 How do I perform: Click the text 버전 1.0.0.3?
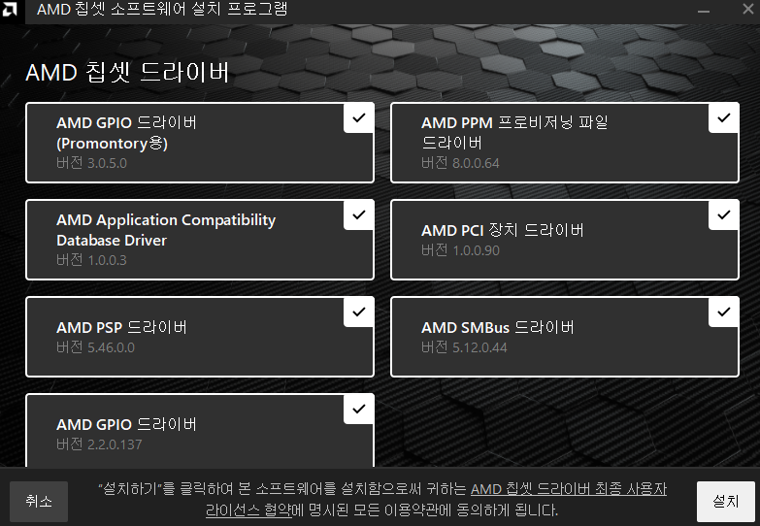pos(91,260)
